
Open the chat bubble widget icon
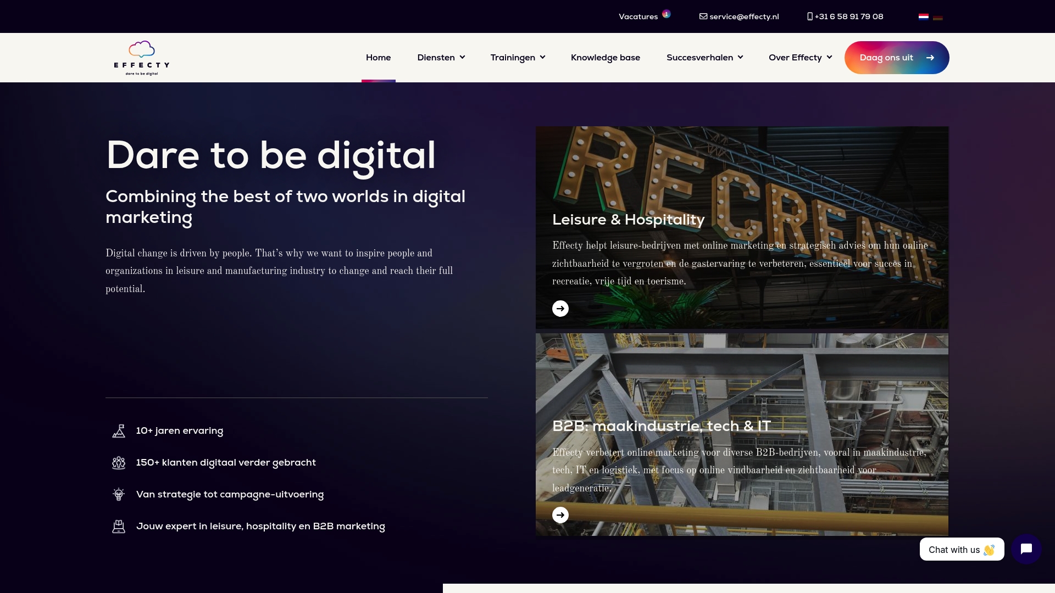[1026, 549]
